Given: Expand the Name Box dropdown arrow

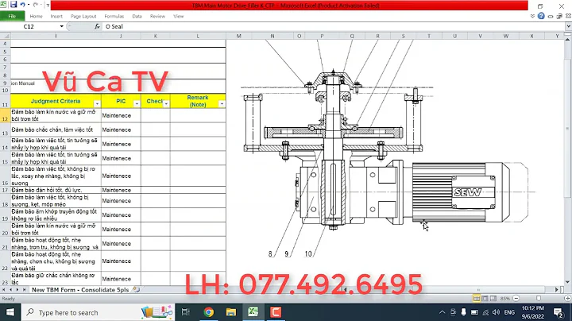Looking at the screenshot, I should pos(62,26).
